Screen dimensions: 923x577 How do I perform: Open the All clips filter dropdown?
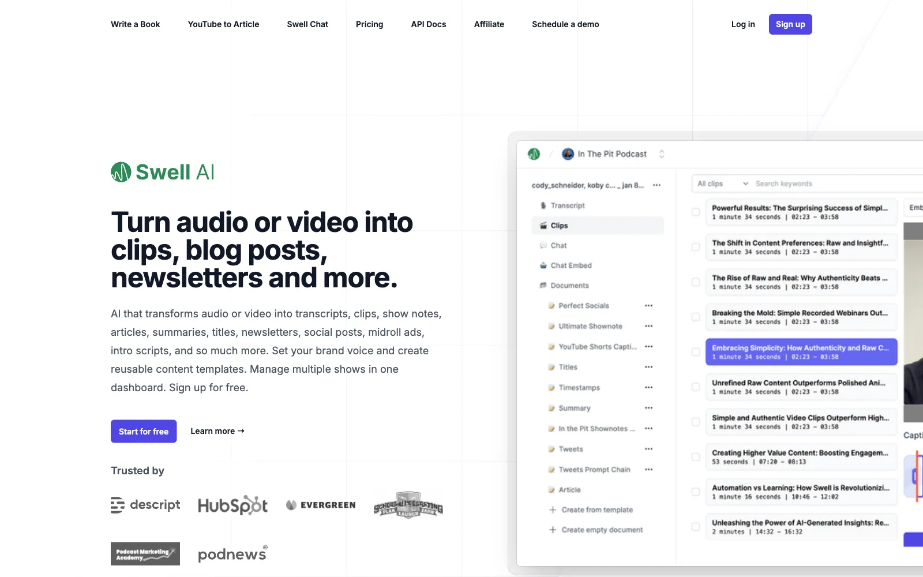722,183
